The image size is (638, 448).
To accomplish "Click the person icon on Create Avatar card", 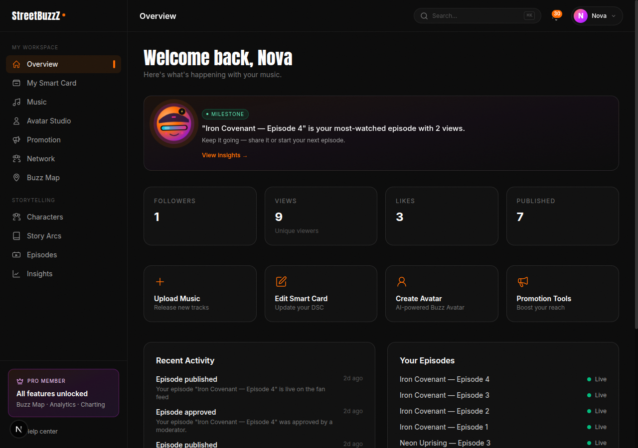I will coord(402,282).
